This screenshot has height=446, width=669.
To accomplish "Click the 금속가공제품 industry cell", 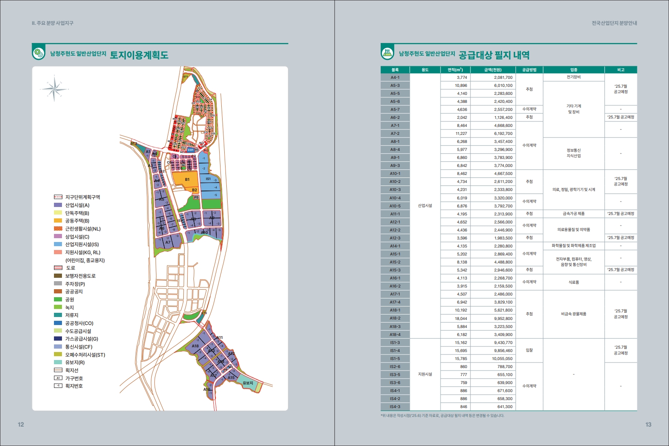I will [574, 214].
